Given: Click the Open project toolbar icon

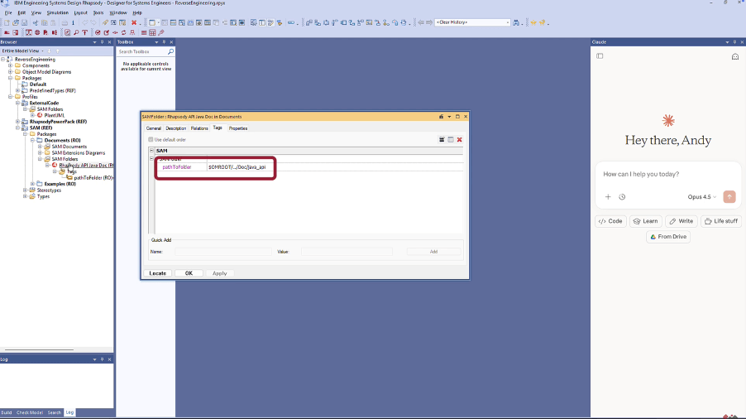Looking at the screenshot, I should tap(16, 22).
